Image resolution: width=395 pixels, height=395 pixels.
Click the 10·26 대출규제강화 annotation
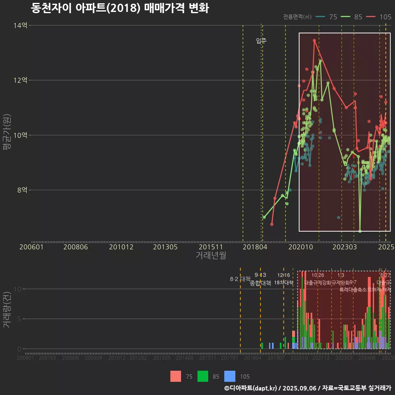(318, 279)
